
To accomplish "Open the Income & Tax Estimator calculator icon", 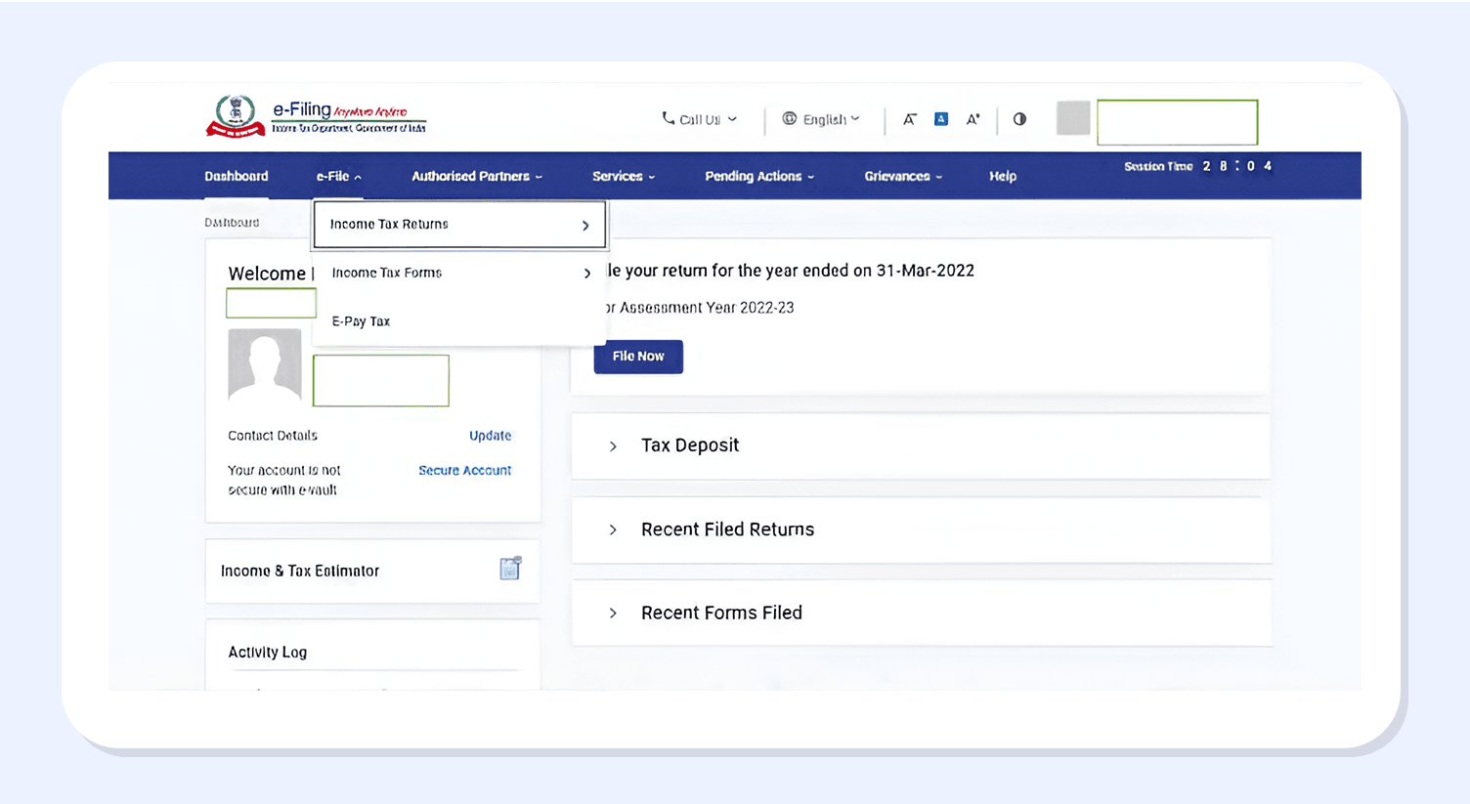I will click(510, 569).
